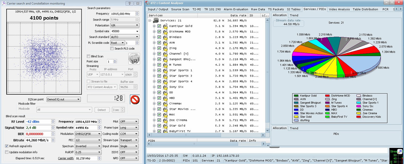Click the Star Sports 1 service icon

click(x=165, y=70)
